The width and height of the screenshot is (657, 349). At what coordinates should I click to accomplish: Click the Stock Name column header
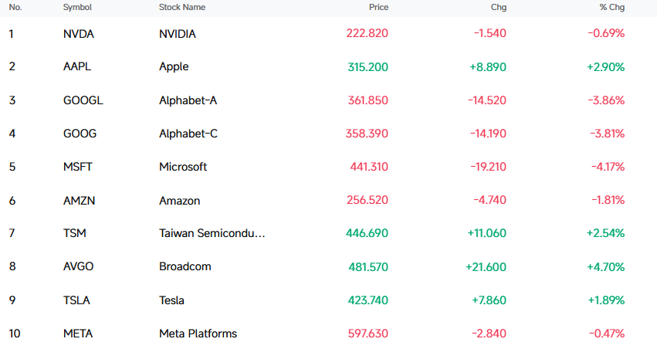182,7
